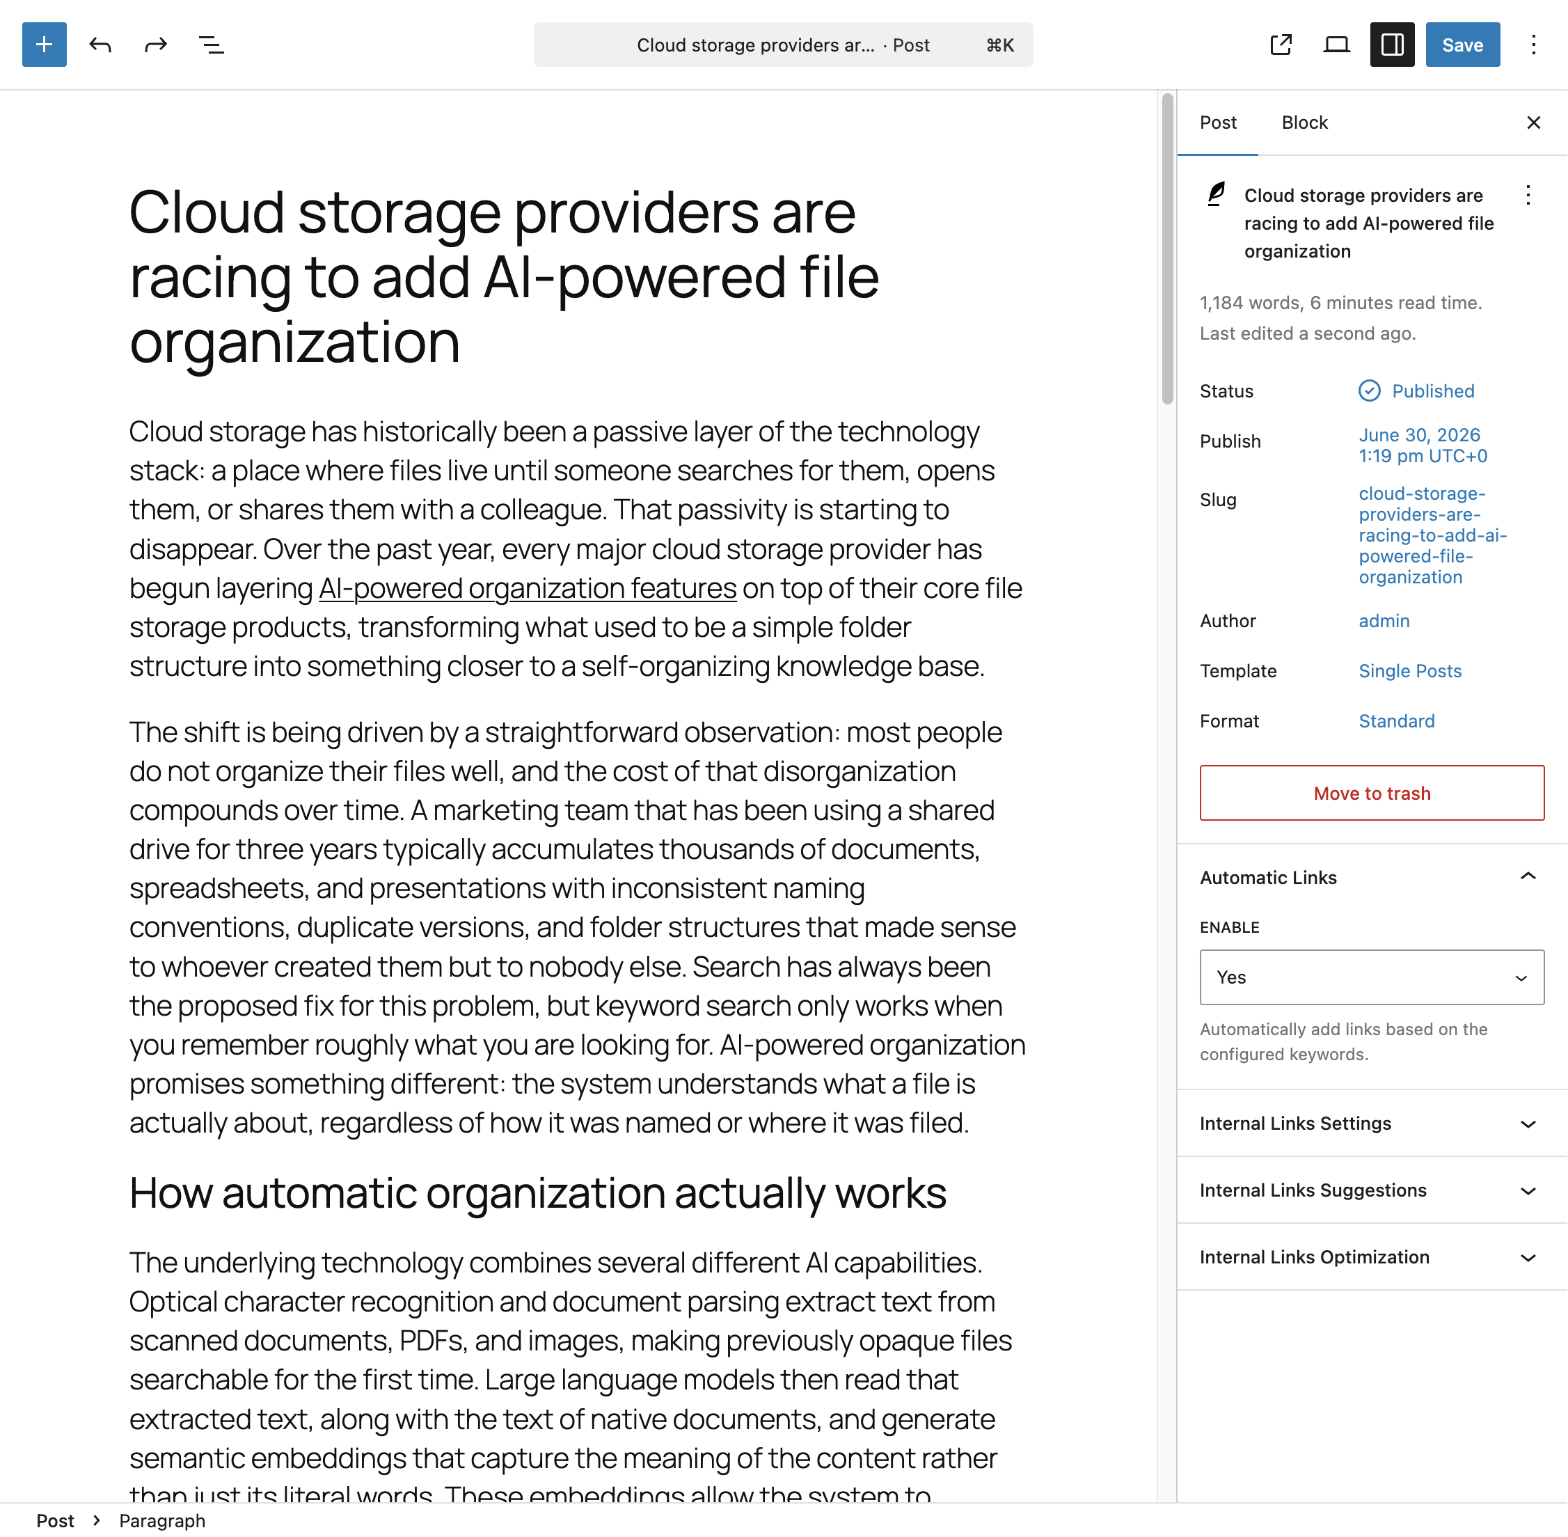1568x1537 pixels.
Task: Open the command palette title bar
Action: point(783,45)
